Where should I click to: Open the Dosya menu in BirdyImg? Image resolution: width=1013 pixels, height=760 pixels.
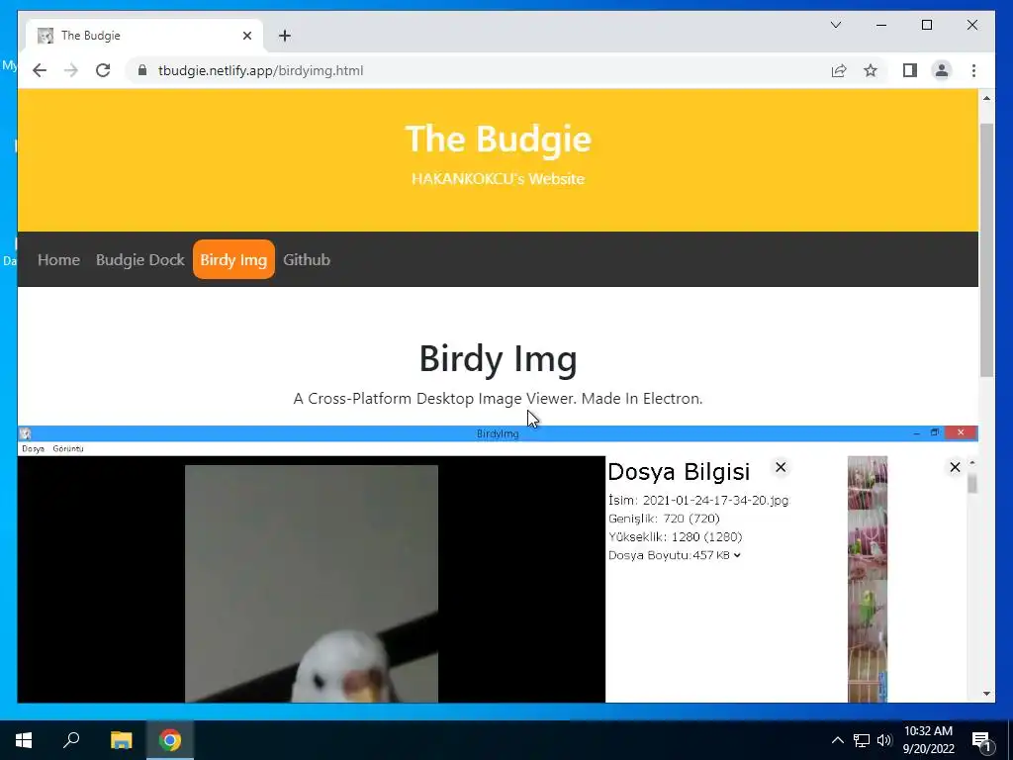point(33,448)
